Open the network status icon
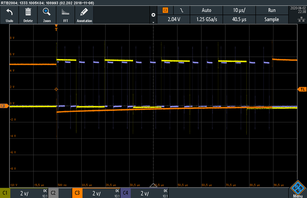 (301, 19)
